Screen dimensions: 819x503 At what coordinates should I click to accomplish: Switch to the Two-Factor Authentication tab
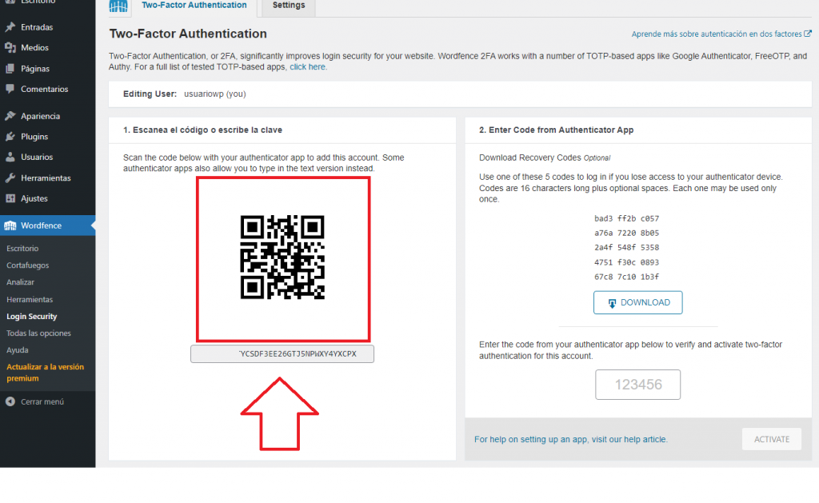pos(194,6)
